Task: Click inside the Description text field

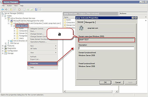Action: [106, 48]
